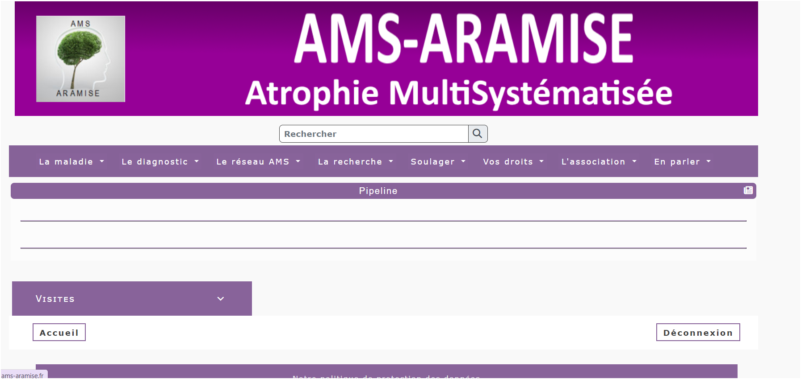Focus the Rechercher search field
Image resolution: width=801 pixels, height=379 pixels.
(x=373, y=134)
